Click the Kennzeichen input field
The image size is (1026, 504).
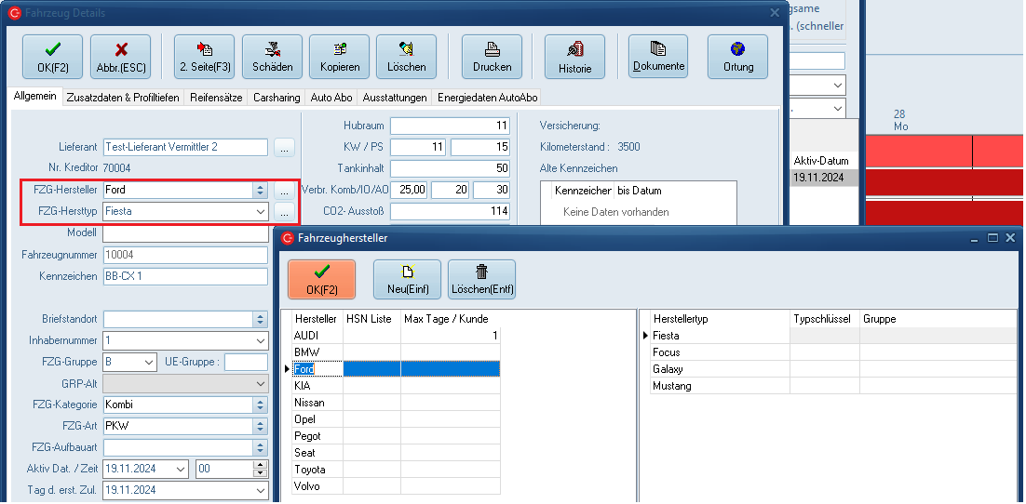[x=185, y=276]
